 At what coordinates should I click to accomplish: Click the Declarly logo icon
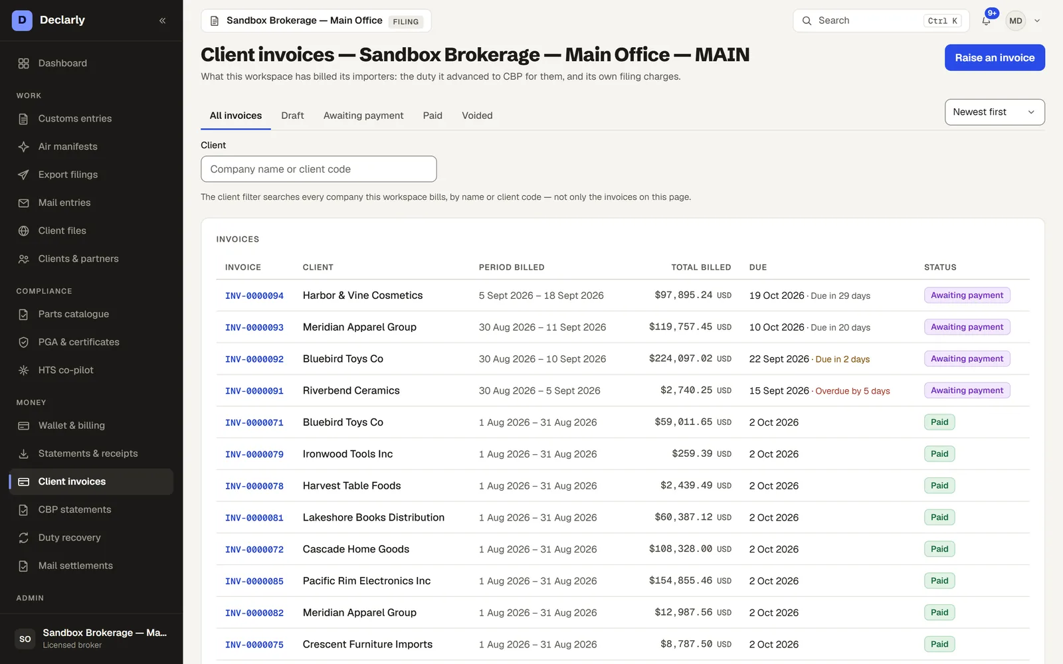click(x=22, y=20)
